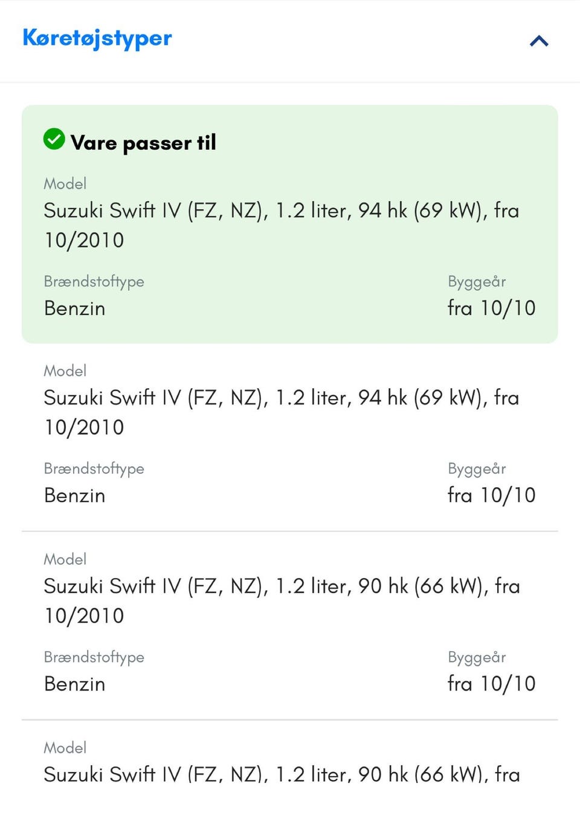
Task: Select the 94 hk Swift entry below green card
Action: (281, 412)
